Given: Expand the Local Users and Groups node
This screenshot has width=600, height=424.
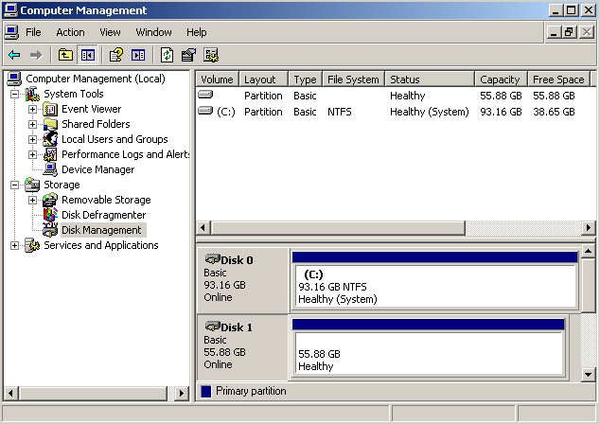Looking at the screenshot, I should tap(33, 139).
